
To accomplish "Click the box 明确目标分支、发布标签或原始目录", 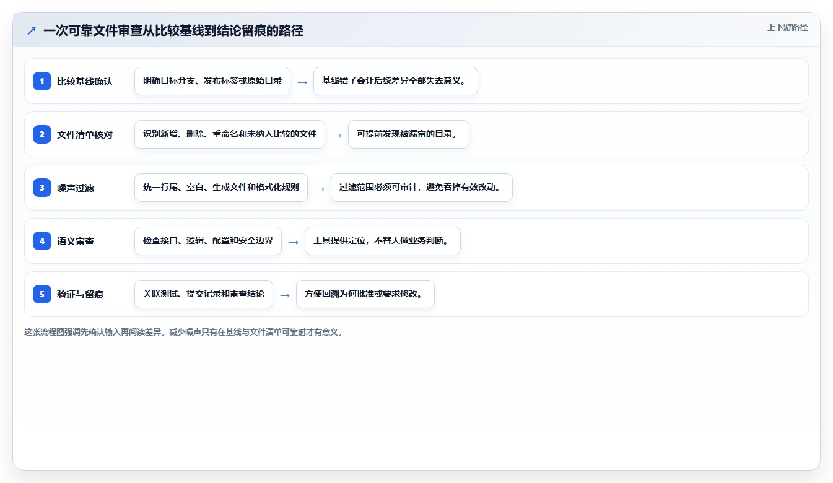I will coord(212,81).
